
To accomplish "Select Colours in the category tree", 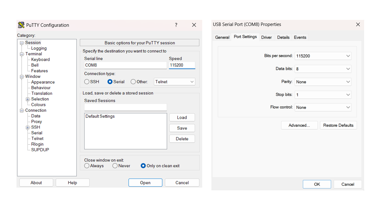I will (x=38, y=105).
